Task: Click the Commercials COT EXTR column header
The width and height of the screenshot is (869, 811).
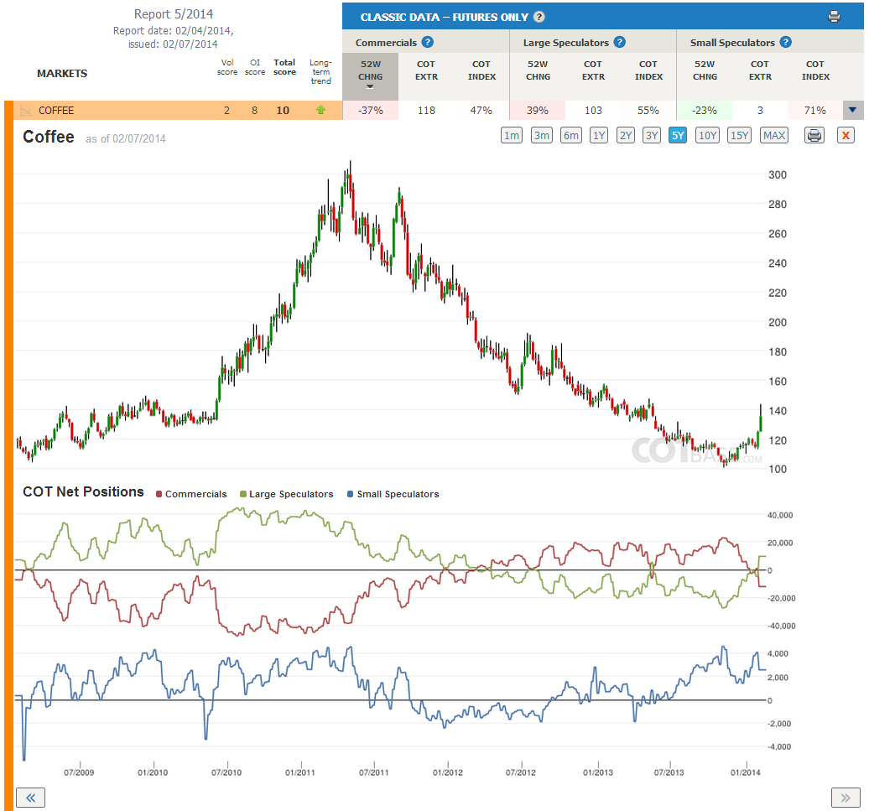Action: 426,70
